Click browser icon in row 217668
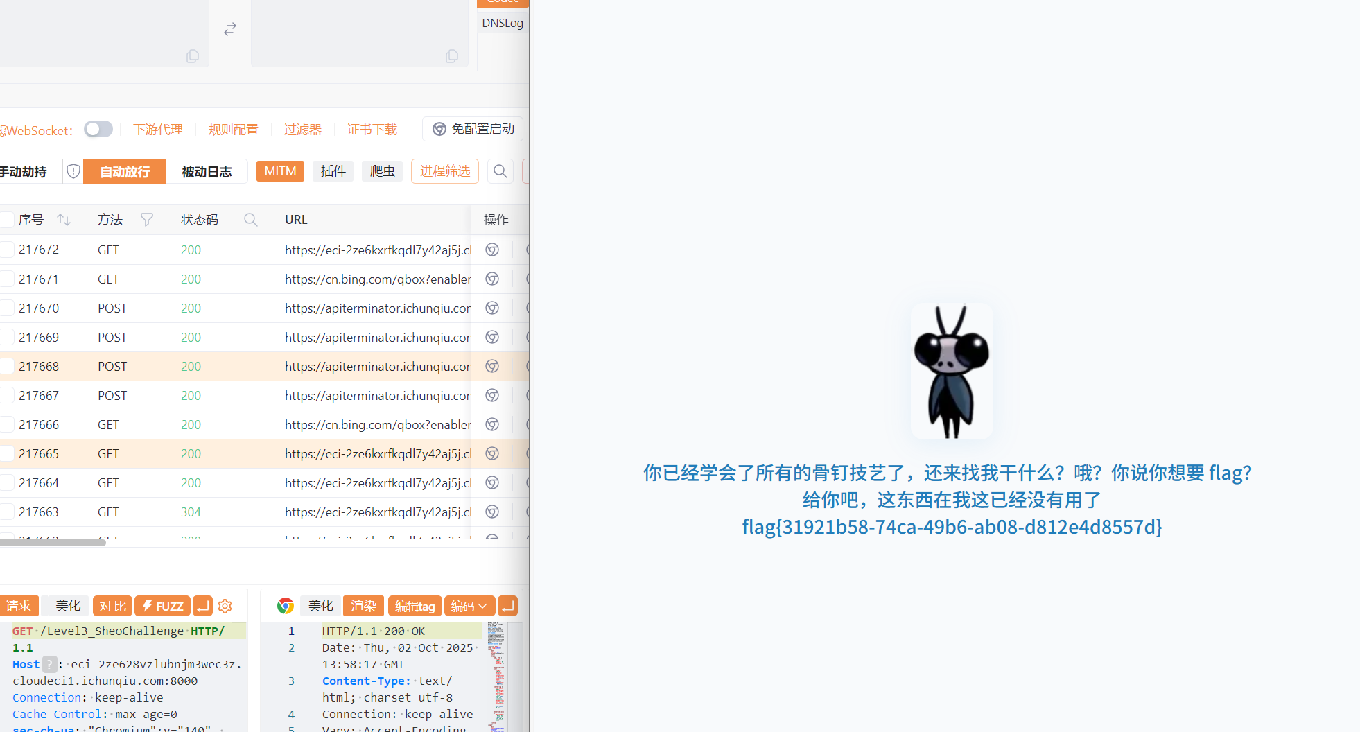 [x=492, y=367]
